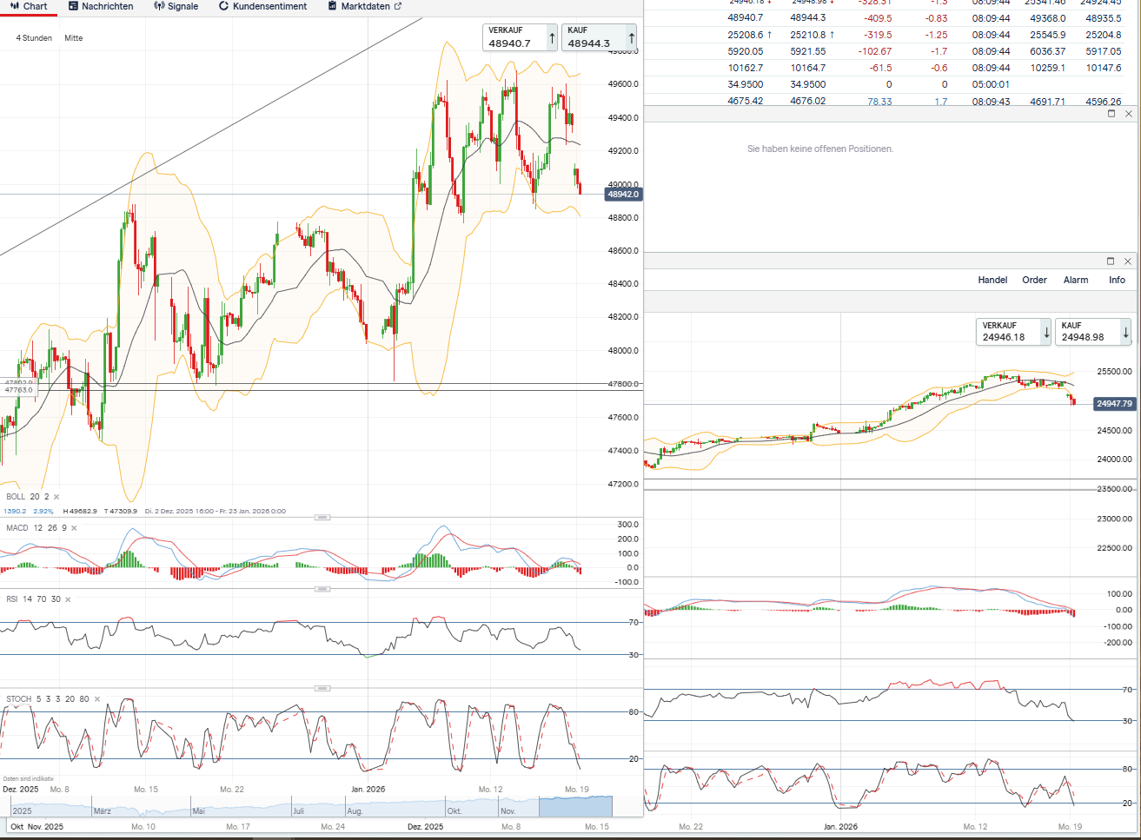Maximize the open positions panel
The height and width of the screenshot is (840, 1141).
click(1111, 114)
